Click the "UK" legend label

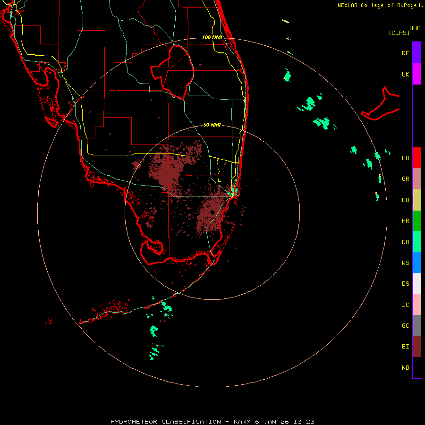[x=405, y=74]
